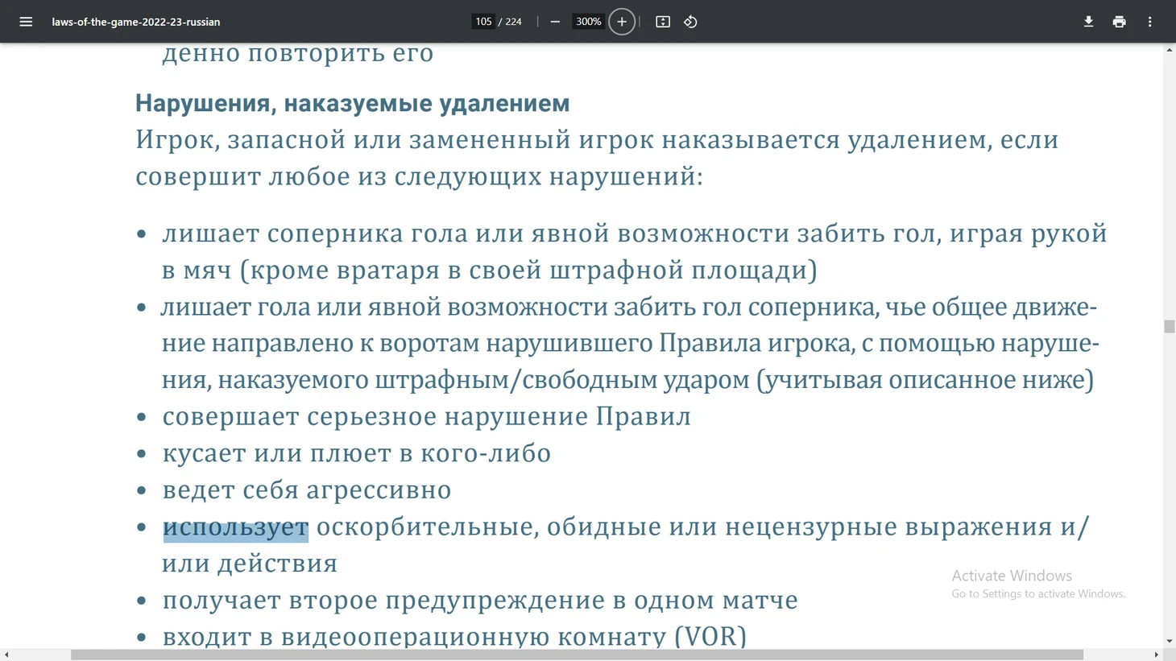Click the fit to page icon
This screenshot has width=1176, height=661.
(663, 22)
